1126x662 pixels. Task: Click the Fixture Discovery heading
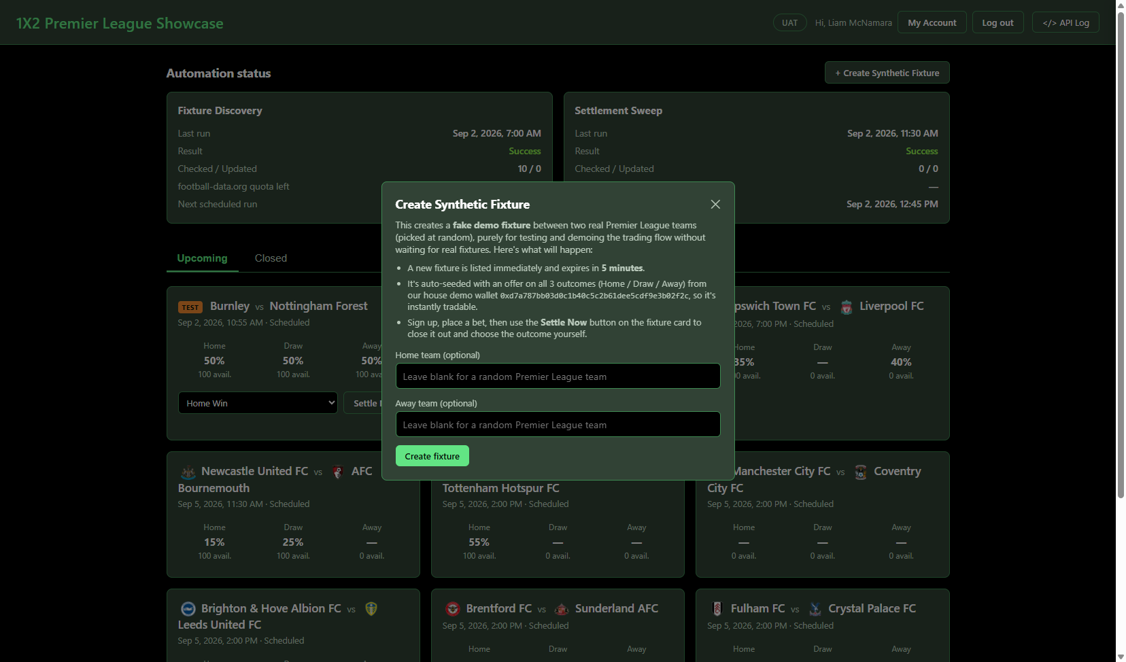click(220, 110)
